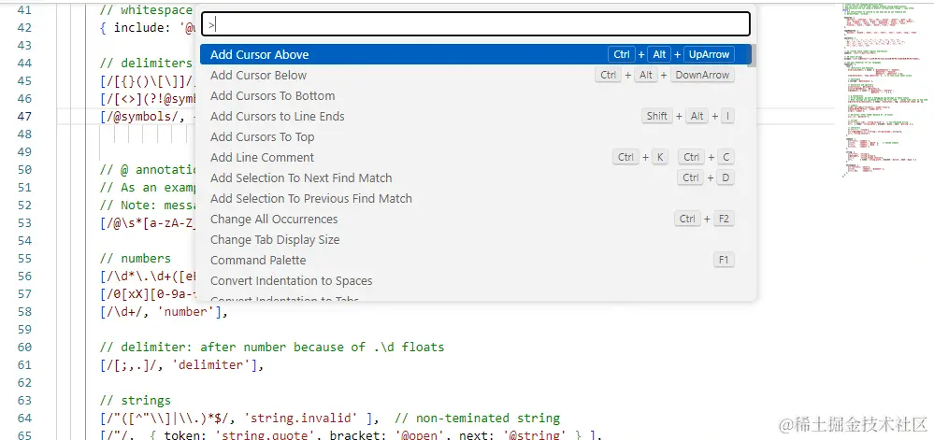Choose Add Selection To Next Find Match

(x=301, y=178)
